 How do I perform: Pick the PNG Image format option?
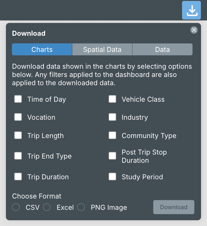point(81,207)
